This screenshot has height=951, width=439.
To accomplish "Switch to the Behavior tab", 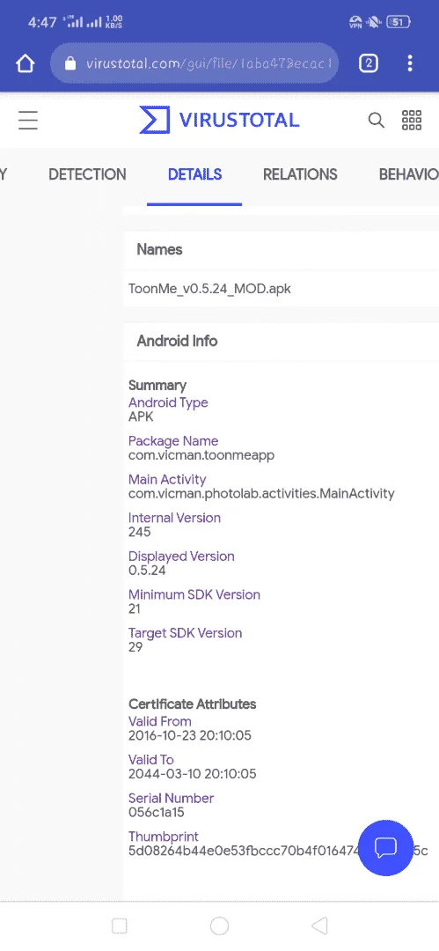I will 409,174.
